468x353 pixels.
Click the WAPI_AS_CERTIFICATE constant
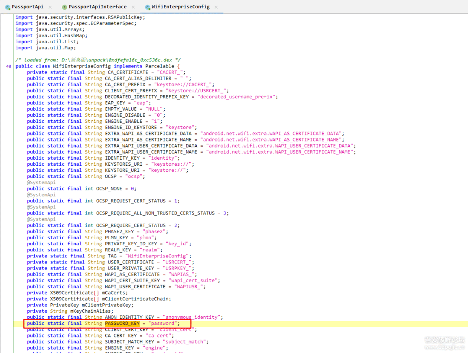(x=132, y=274)
